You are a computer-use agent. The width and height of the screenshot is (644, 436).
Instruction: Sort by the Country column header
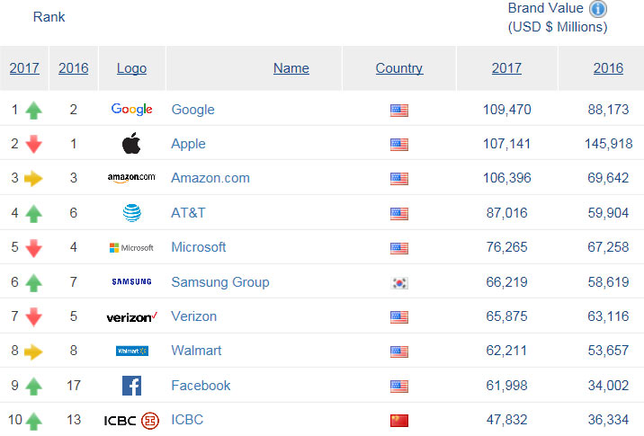399,68
